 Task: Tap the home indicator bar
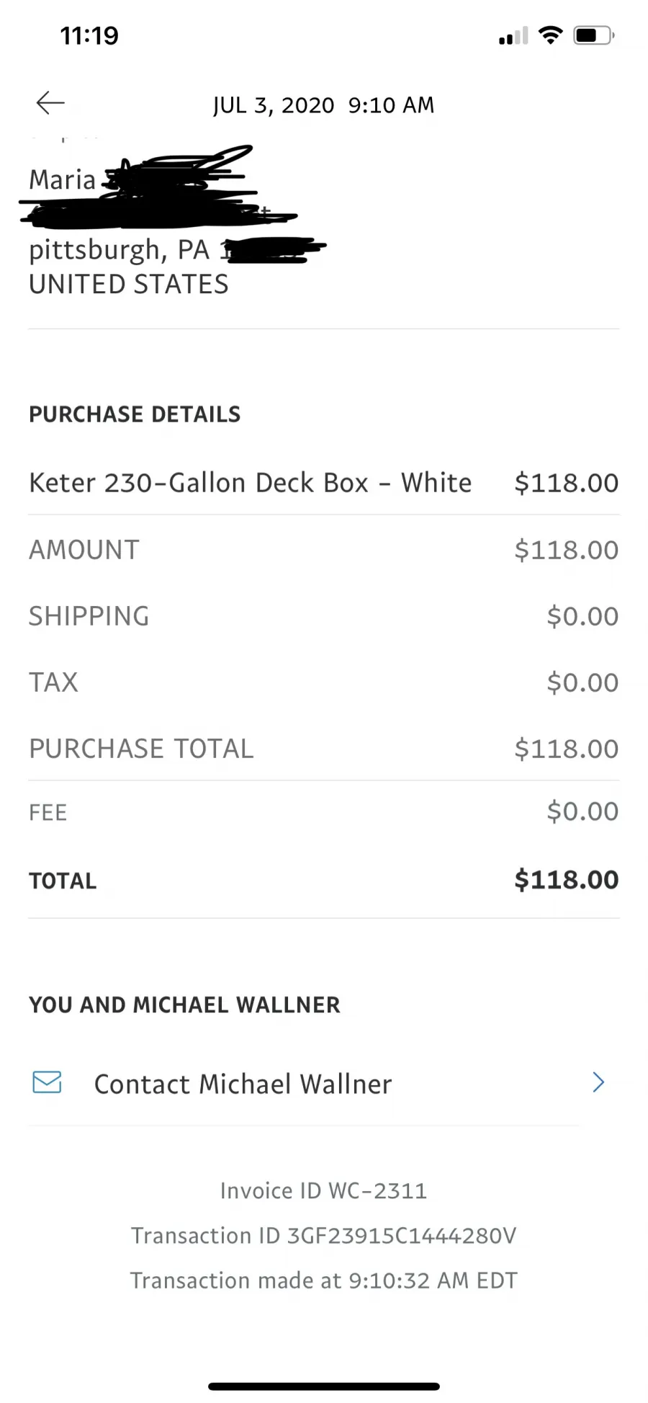pyautogui.click(x=324, y=1386)
